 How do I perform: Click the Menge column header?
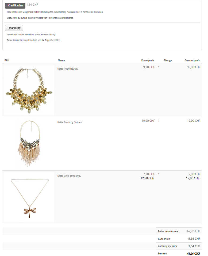(168, 60)
